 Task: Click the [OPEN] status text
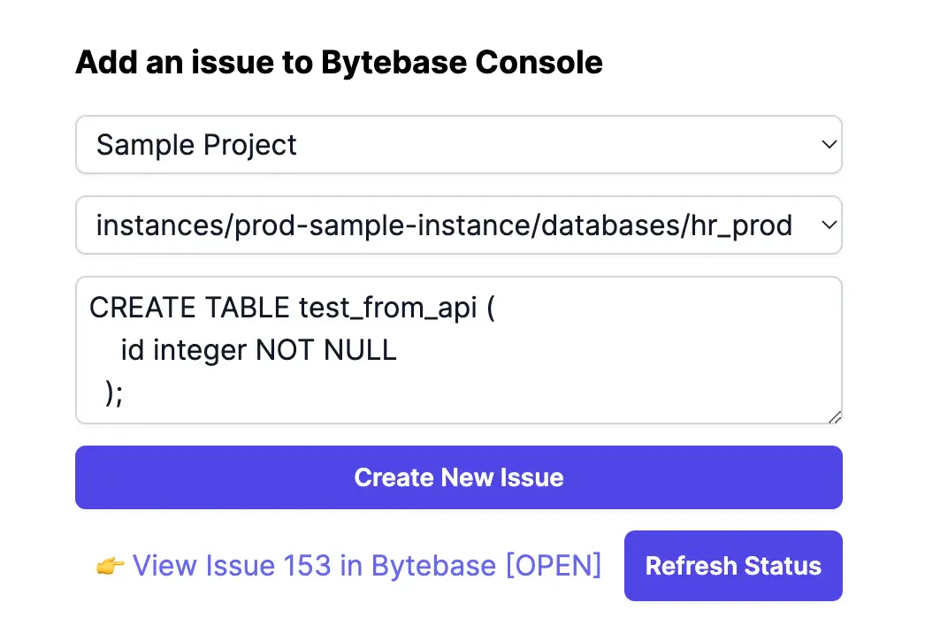[554, 566]
